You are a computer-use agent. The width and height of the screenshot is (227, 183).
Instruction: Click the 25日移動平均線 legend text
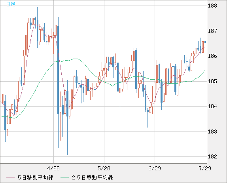[93, 177]
